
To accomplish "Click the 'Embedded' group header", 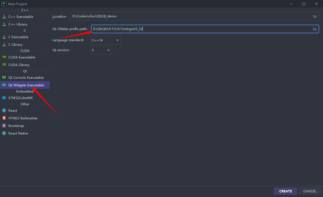I will click(25, 91).
